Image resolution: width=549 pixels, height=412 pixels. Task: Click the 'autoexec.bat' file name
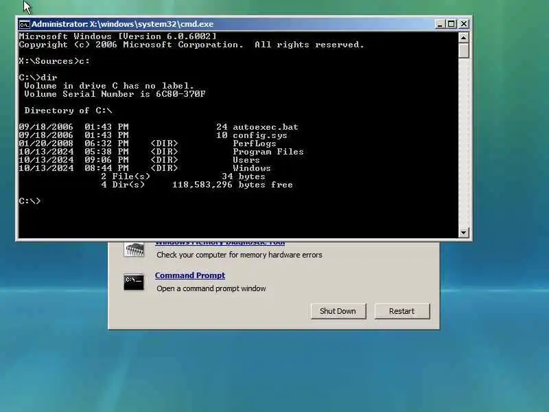pos(266,127)
